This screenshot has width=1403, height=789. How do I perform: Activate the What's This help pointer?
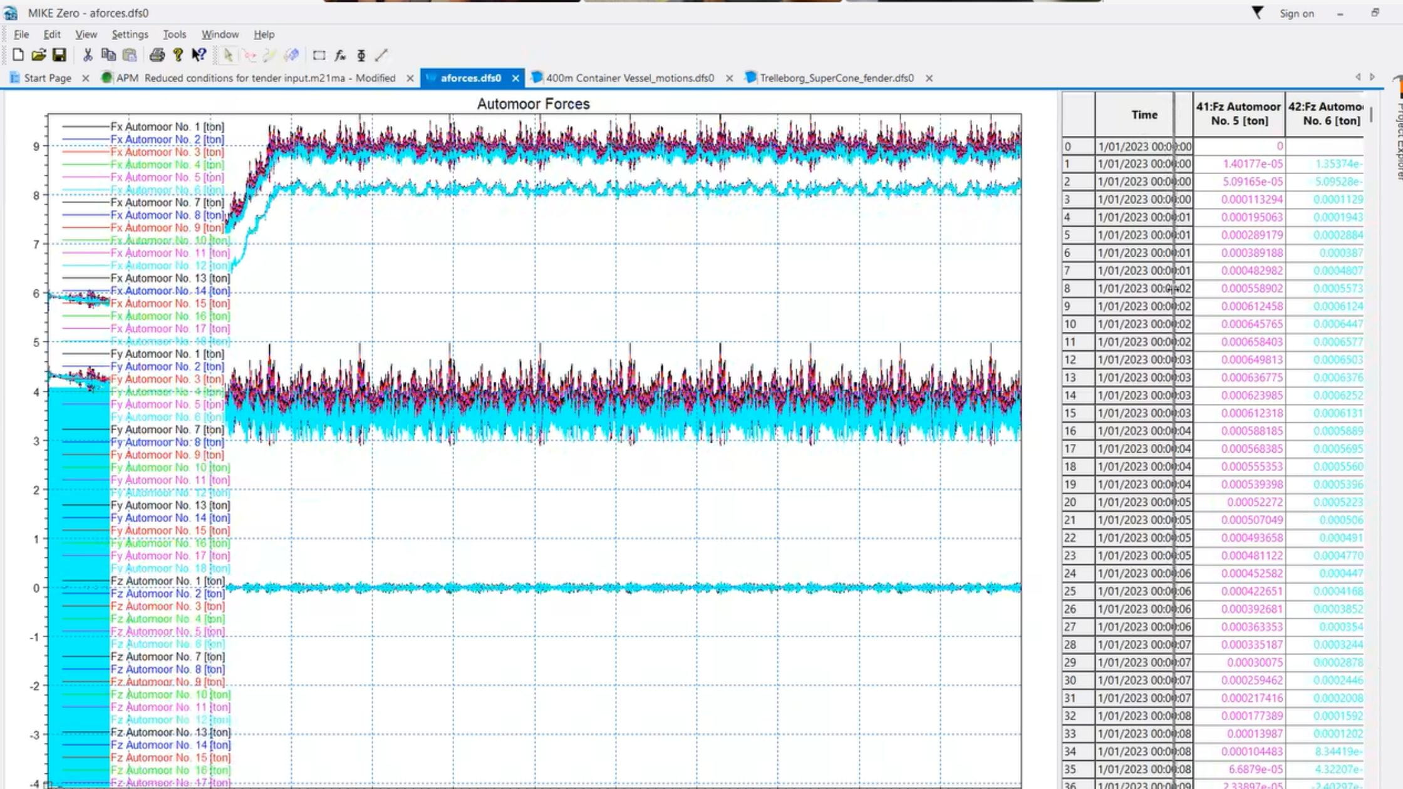pos(199,55)
